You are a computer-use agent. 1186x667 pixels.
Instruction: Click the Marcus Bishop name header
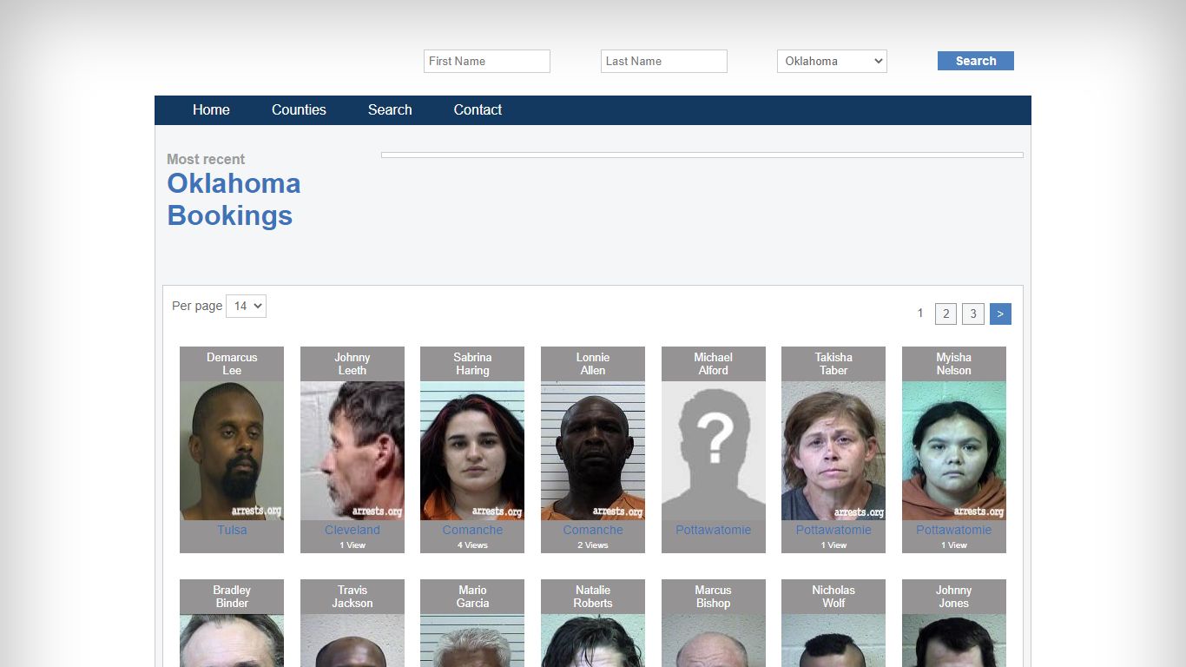coord(714,597)
